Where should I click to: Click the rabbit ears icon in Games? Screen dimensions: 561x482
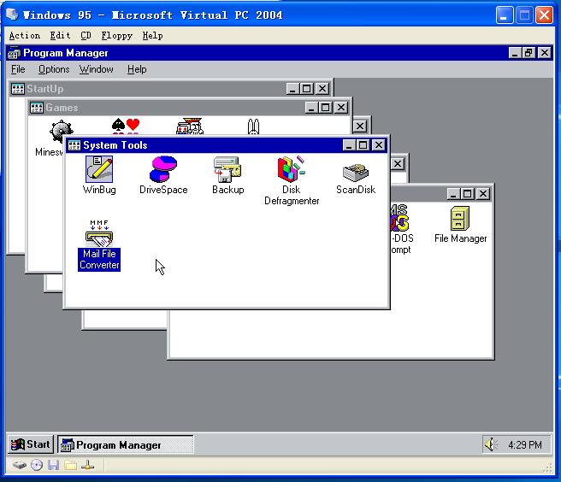pyautogui.click(x=253, y=126)
